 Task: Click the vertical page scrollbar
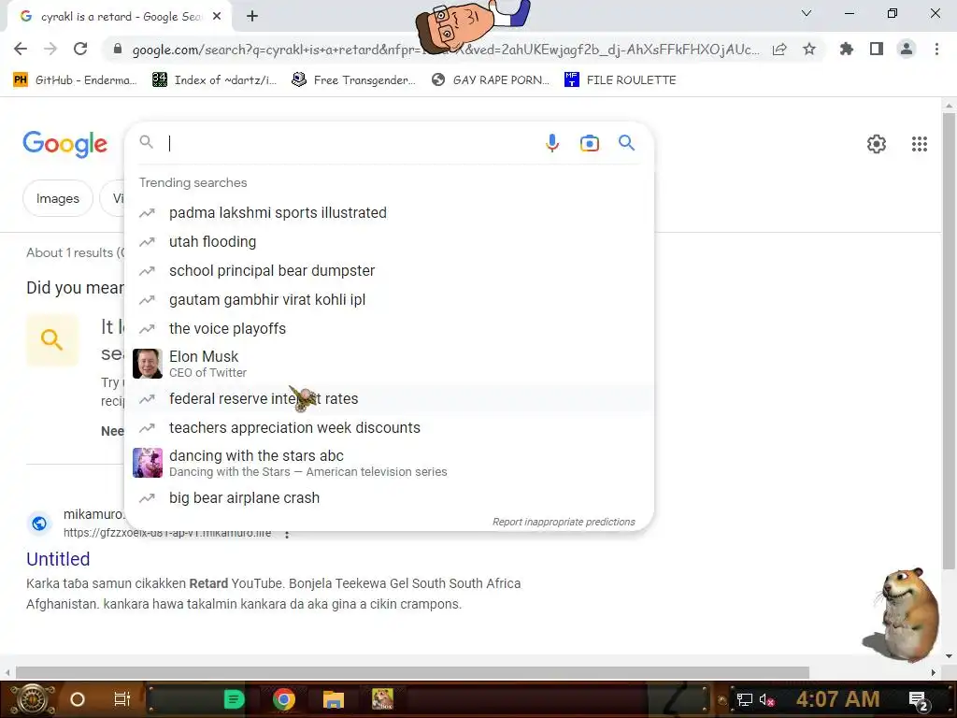(x=949, y=340)
